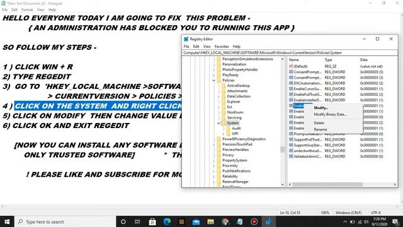The image size is (403, 227).
Task: Click the volume speaker tray icon
Action: 366,222
